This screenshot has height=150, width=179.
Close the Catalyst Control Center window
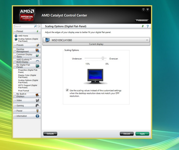[148, 10]
